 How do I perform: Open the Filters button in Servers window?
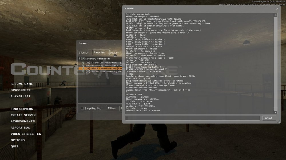113,108
